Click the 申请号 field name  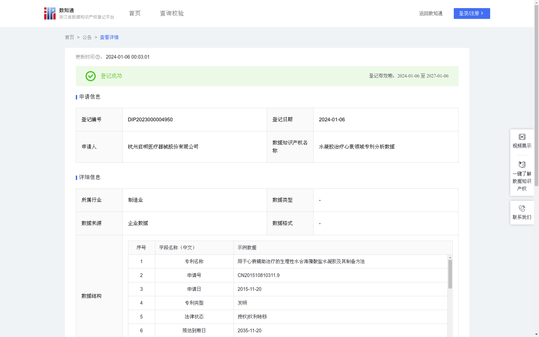[194, 275]
